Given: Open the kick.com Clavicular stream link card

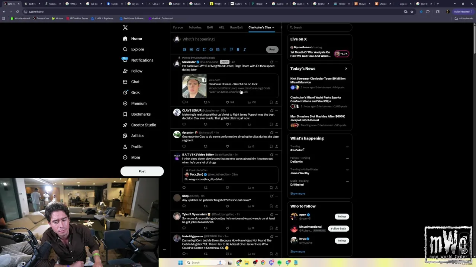Looking at the screenshot, I should coord(230,86).
